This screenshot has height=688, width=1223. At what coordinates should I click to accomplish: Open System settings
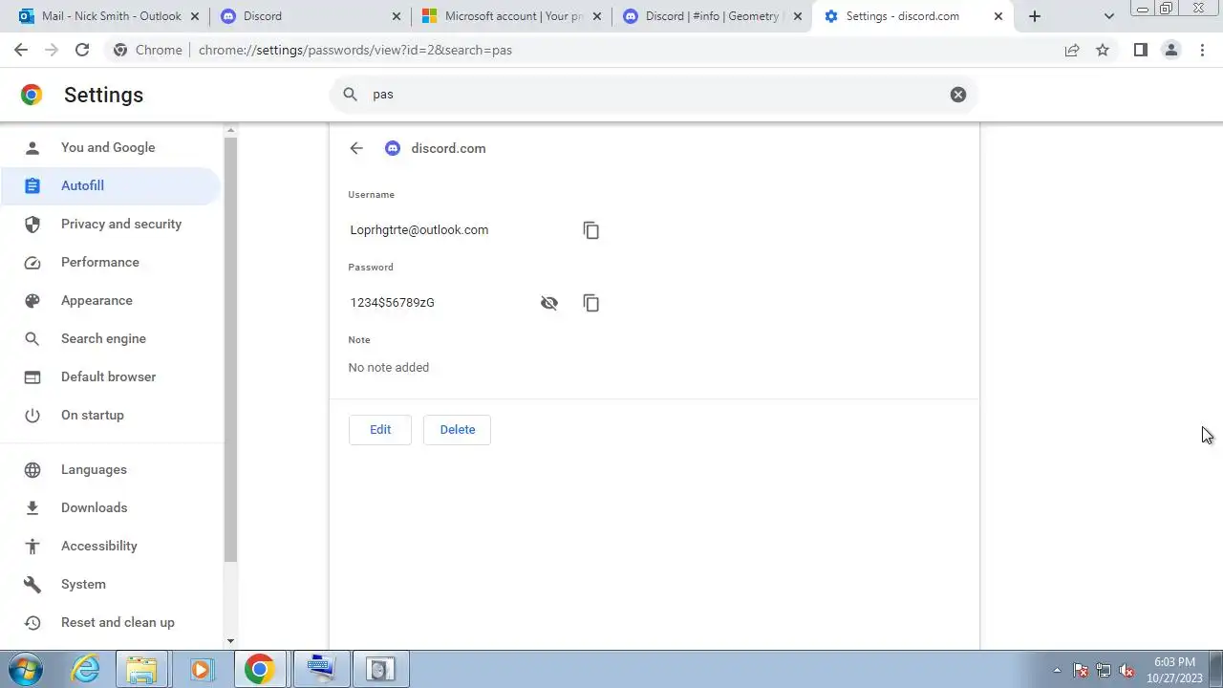(111, 584)
